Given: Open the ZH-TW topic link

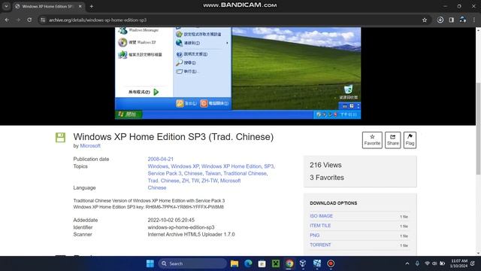Looking at the screenshot, I should click(210, 181).
